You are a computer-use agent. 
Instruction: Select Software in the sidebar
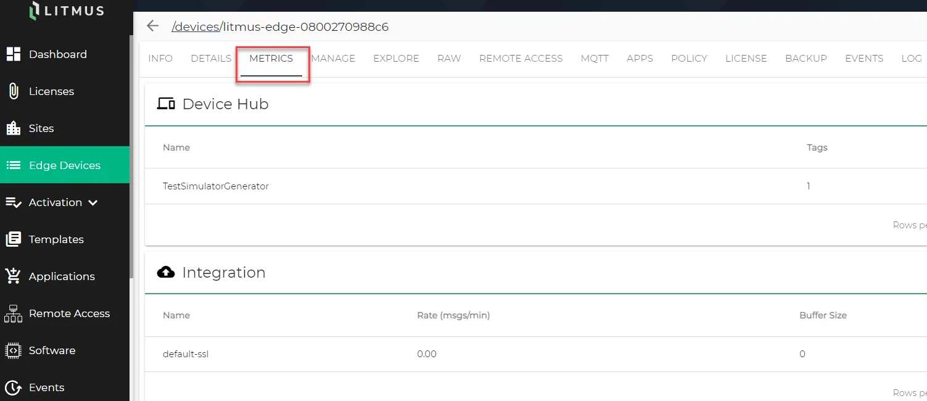pyautogui.click(x=65, y=350)
